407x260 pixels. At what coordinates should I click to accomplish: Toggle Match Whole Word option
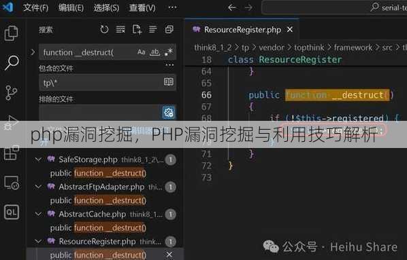154,52
